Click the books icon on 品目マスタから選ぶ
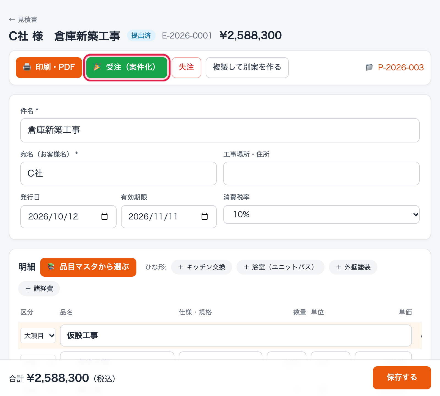The width and height of the screenshot is (440, 396). [x=51, y=267]
